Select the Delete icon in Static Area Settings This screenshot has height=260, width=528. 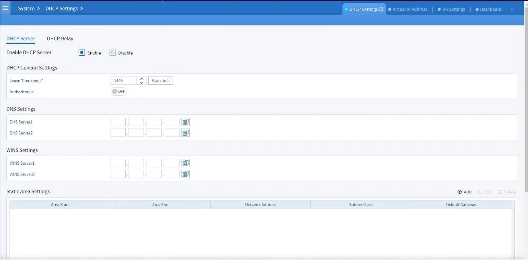pyautogui.click(x=506, y=192)
